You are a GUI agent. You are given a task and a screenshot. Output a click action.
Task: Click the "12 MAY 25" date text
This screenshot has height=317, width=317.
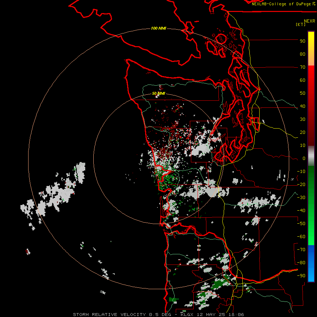click(211, 315)
